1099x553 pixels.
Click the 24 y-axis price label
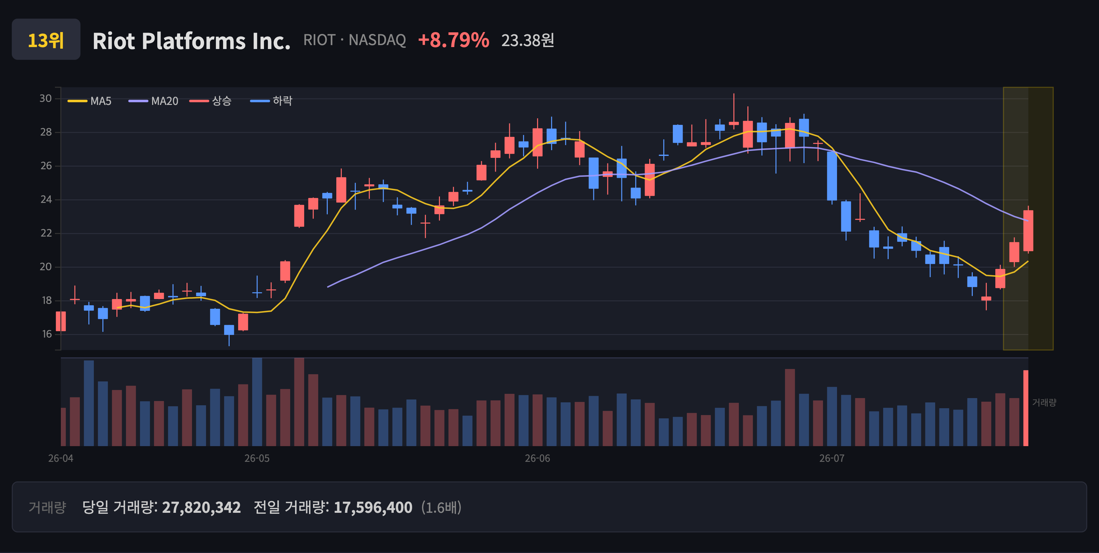[46, 200]
